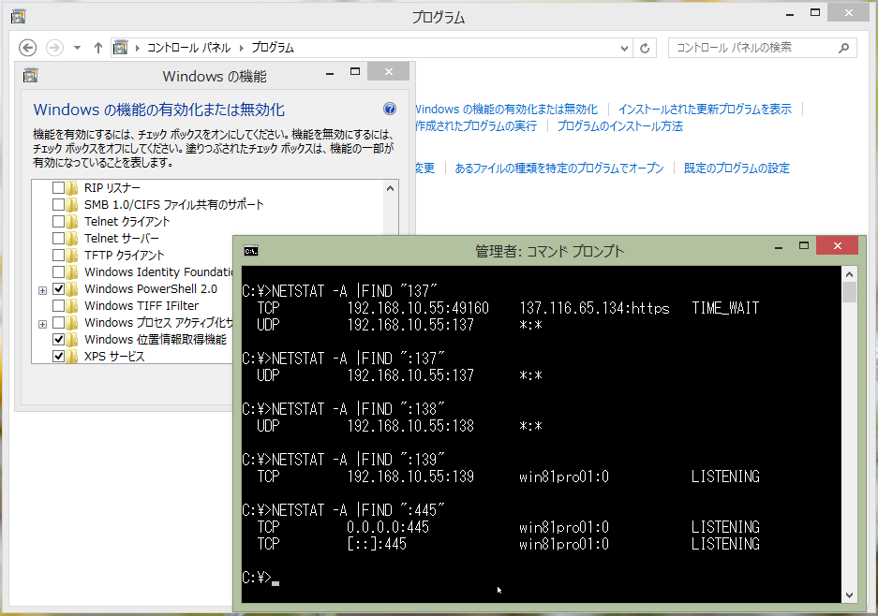Open recent locations dropdown arrow
This screenshot has width=878, height=616.
coord(77,48)
